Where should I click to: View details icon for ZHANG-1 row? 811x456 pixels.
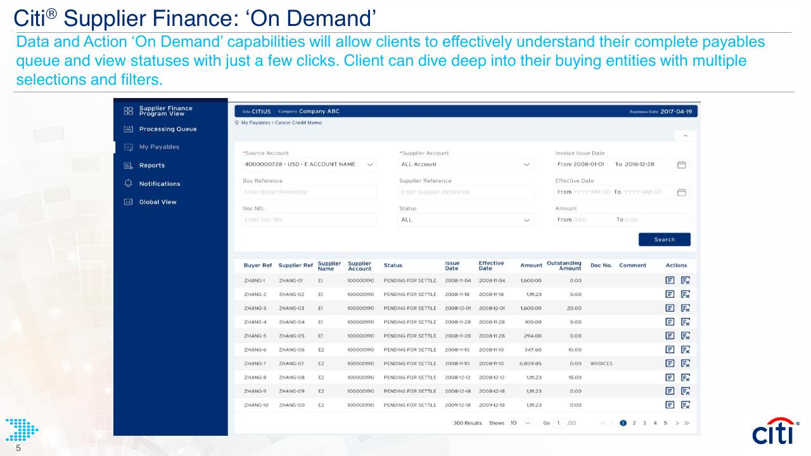(x=669, y=280)
